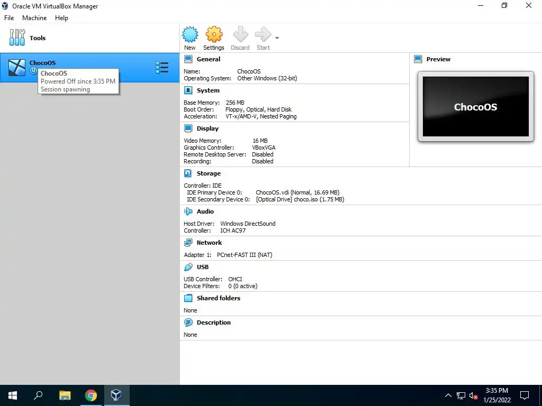
Task: Click VirtualBox icon in the taskbar
Action: [116, 395]
